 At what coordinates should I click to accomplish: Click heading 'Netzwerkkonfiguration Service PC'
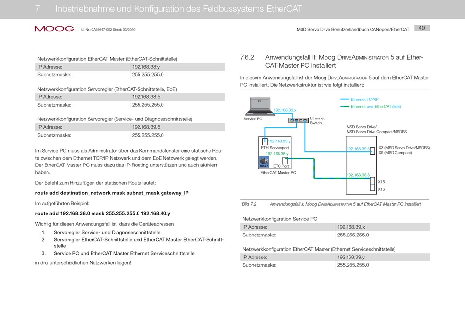[x=279, y=219]
